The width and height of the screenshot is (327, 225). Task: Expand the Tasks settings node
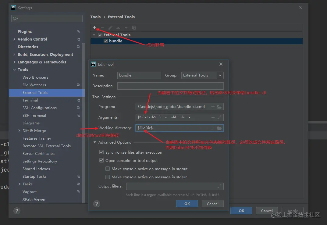tap(19, 184)
